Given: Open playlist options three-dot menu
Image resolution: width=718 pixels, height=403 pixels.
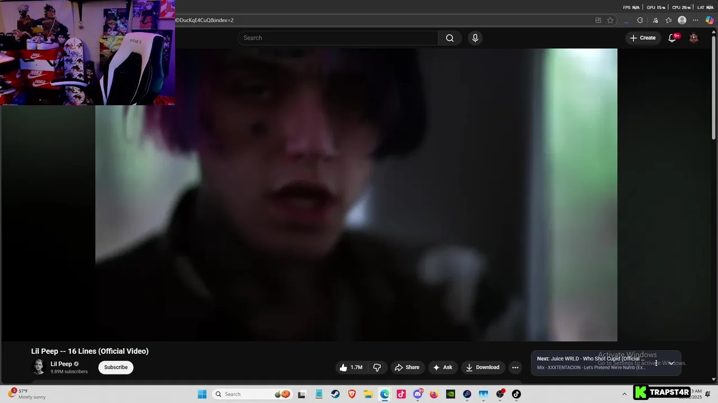Looking at the screenshot, I should coord(656,363).
